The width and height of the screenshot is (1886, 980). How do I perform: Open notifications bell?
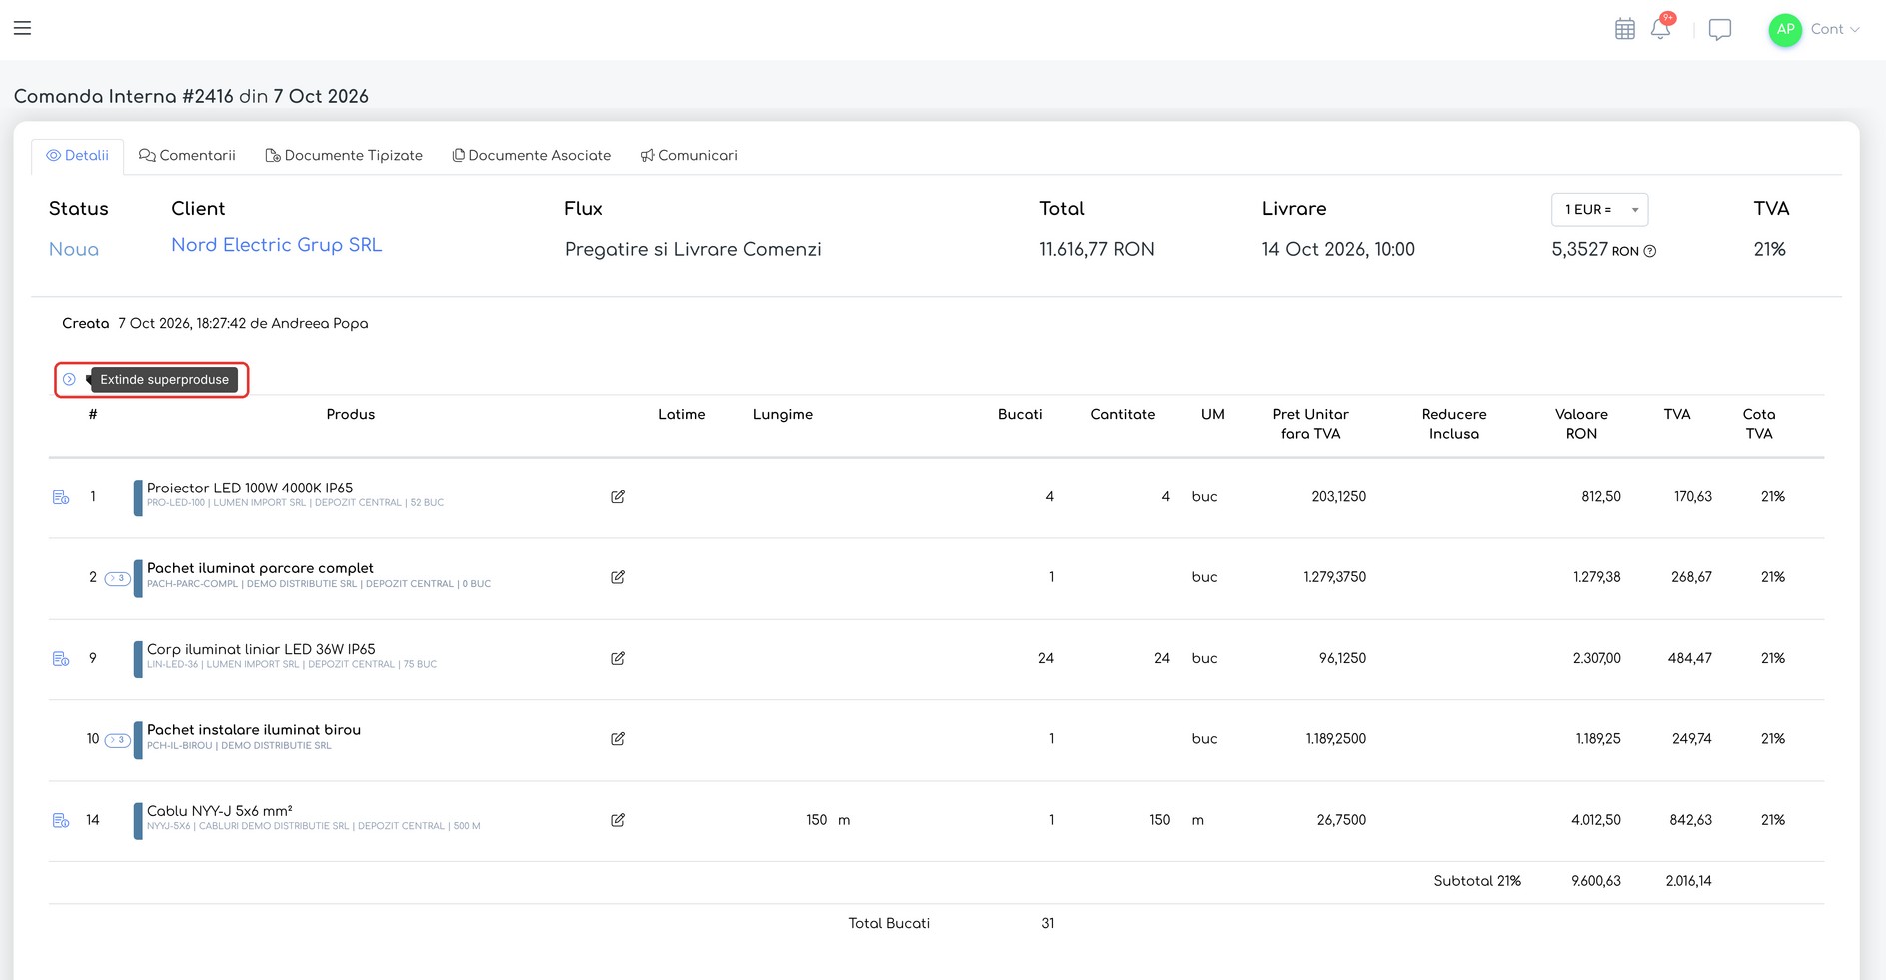(1660, 28)
